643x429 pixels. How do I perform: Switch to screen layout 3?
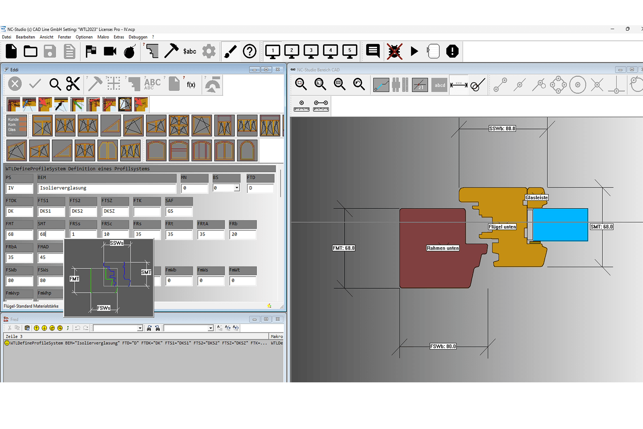point(311,51)
